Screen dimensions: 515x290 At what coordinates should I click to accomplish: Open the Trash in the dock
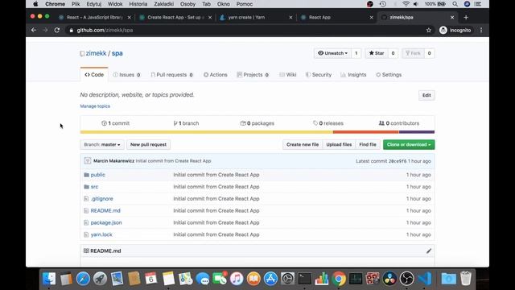466,279
